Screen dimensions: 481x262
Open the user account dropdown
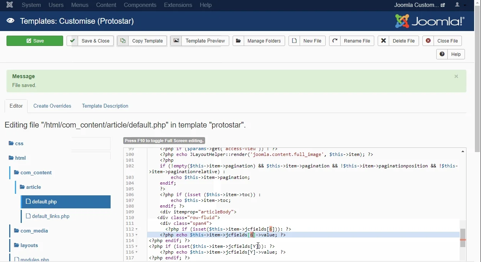point(460,5)
